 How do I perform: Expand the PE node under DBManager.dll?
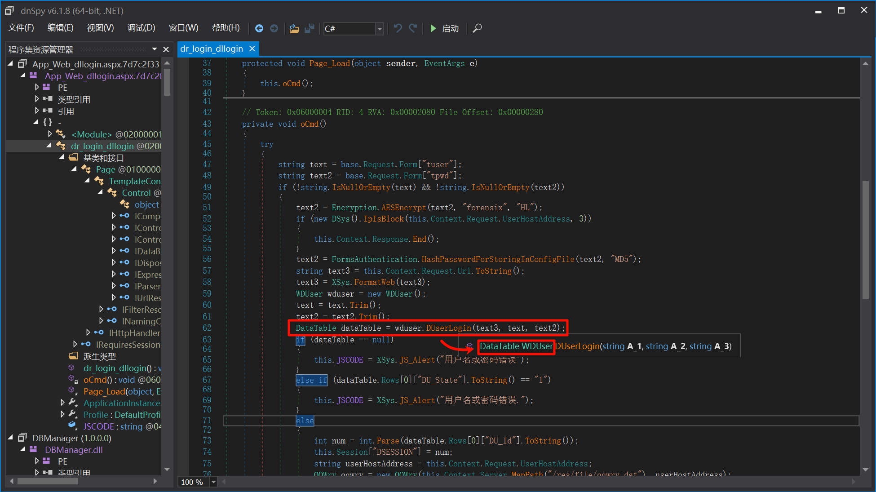coord(37,461)
